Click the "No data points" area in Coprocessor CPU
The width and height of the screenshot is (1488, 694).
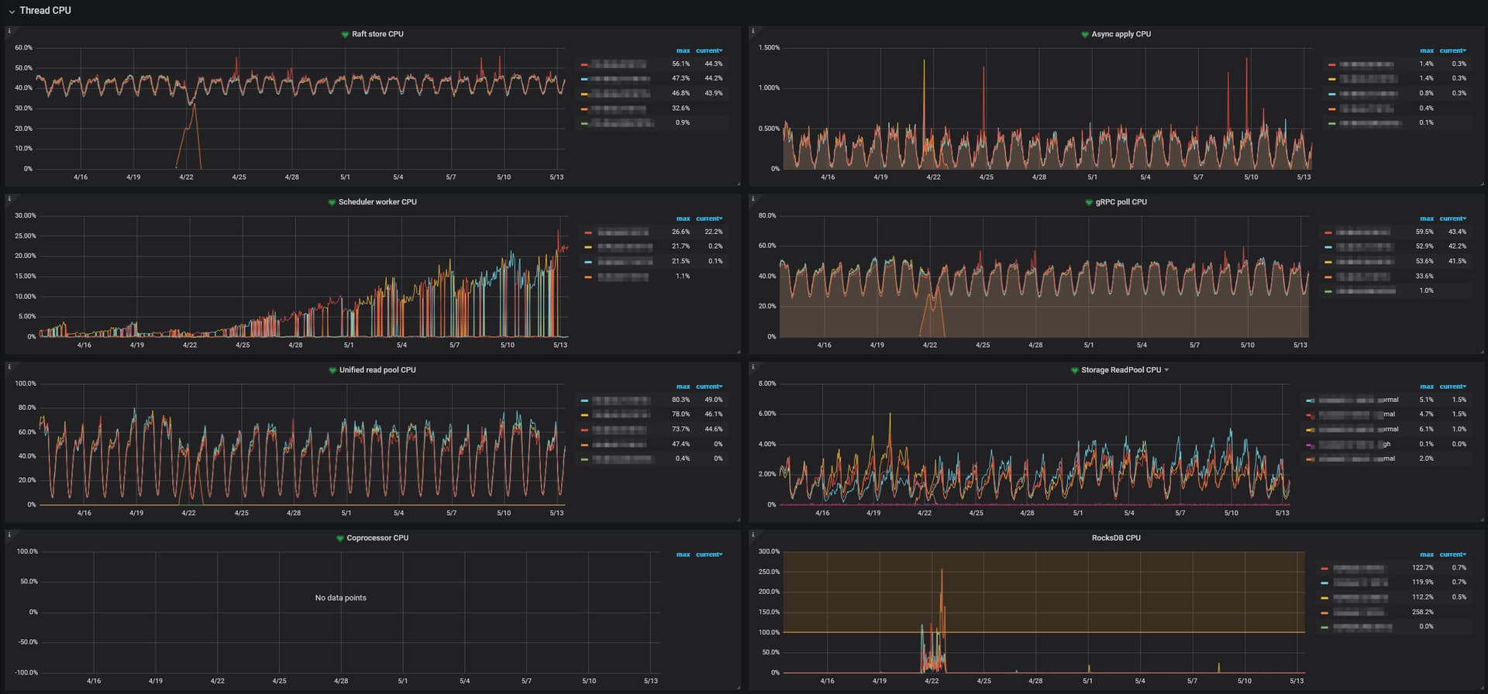point(340,598)
